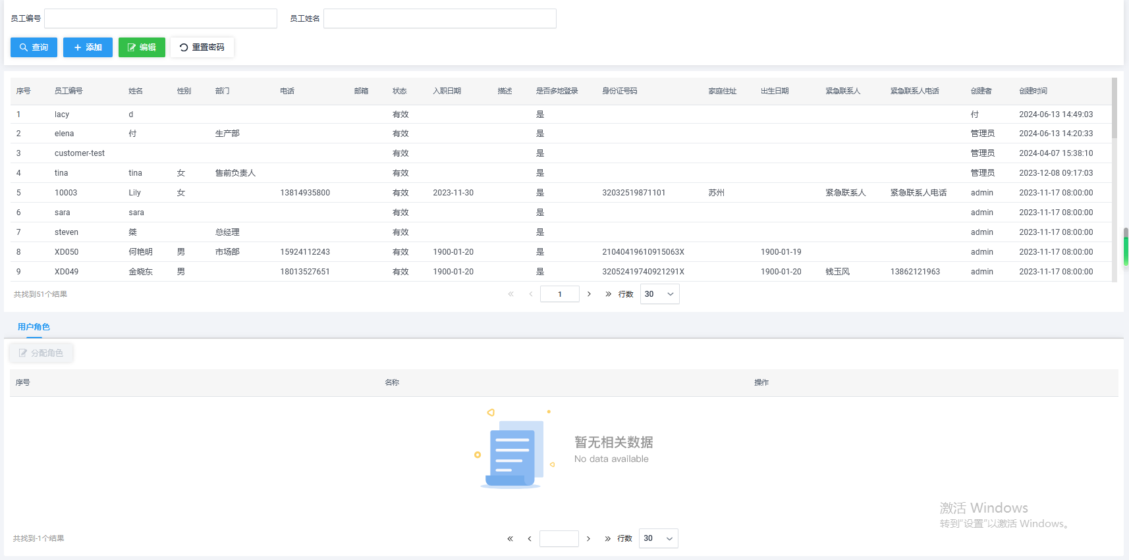Jump to last page of employee table

pyautogui.click(x=608, y=294)
